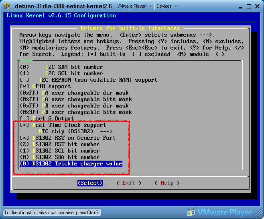Select DS1302 SDA bit number entry
264x219 pixels.
[x=60, y=157]
